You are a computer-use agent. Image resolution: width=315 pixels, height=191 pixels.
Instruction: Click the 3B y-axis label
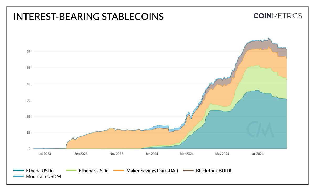(x=28, y=100)
